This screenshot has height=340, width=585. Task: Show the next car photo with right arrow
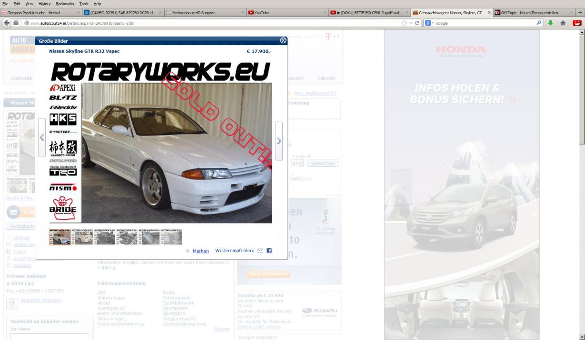click(279, 141)
